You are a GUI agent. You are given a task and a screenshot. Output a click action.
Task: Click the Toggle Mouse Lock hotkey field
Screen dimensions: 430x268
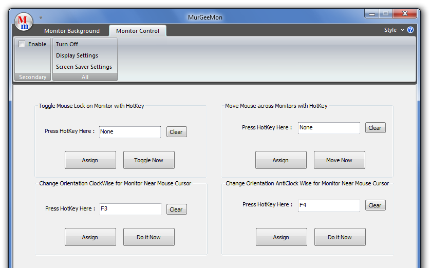click(x=129, y=132)
